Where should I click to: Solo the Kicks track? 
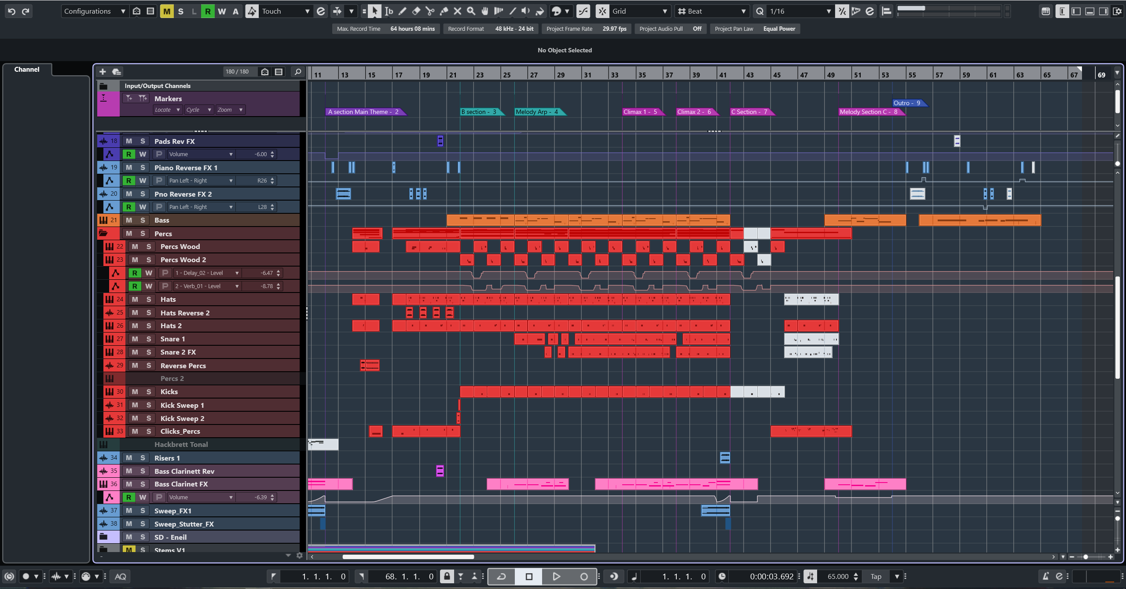click(x=149, y=391)
